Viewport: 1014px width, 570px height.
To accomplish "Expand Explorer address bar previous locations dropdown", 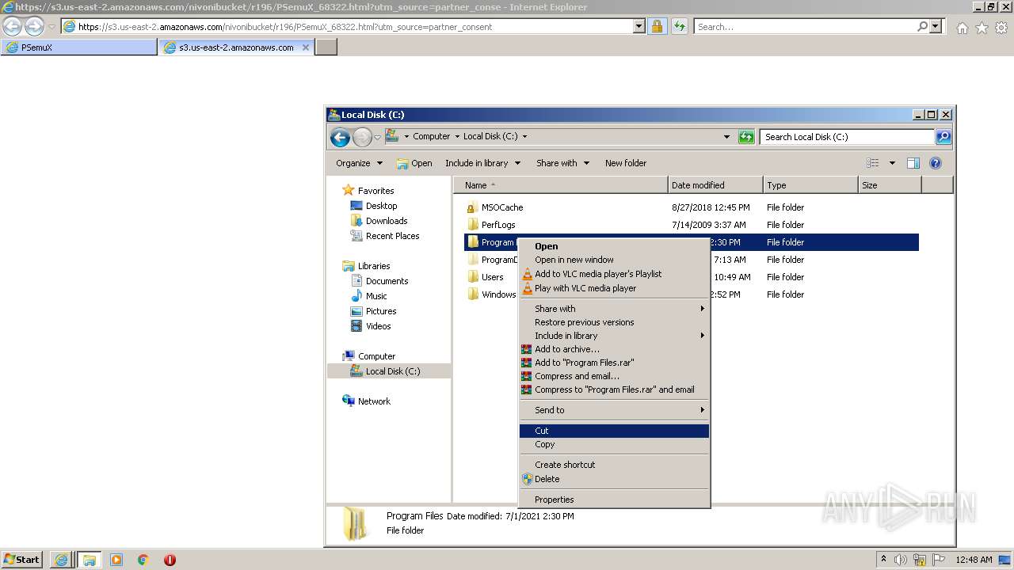I will pos(727,137).
